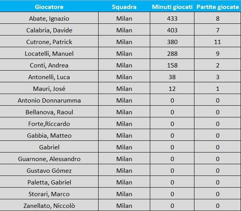Select Milan cell in Gabbia row
This screenshot has height=211, width=241.
[124, 135]
